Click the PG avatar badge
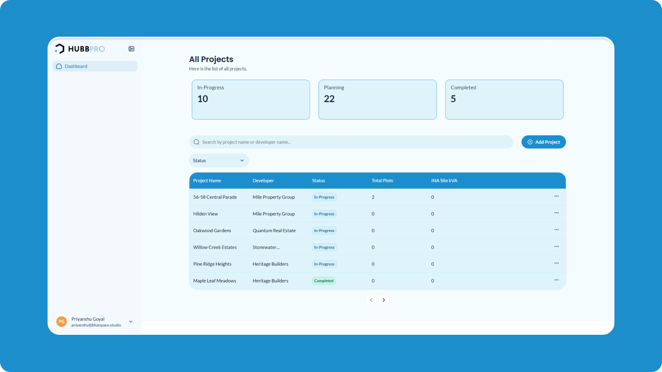 click(x=61, y=321)
